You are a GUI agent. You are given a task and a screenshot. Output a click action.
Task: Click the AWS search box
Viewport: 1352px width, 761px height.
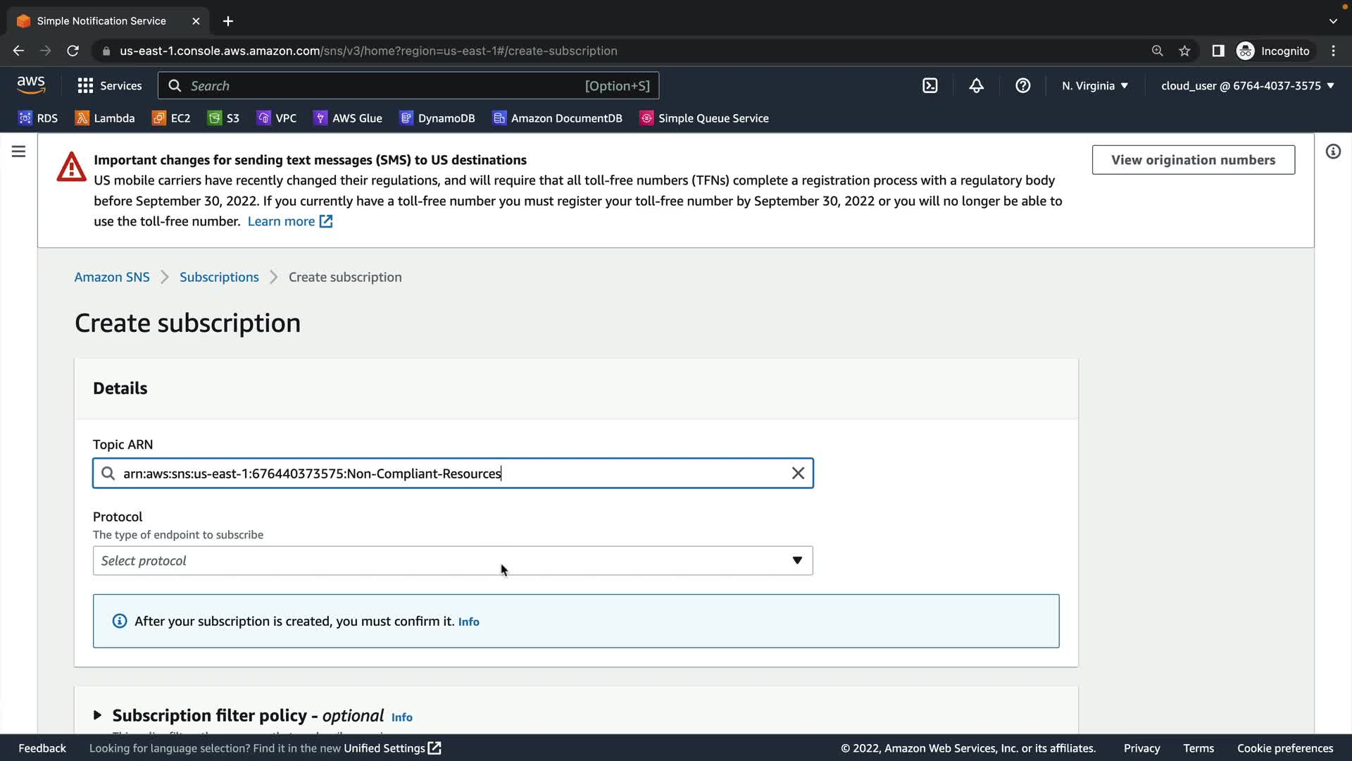click(408, 86)
